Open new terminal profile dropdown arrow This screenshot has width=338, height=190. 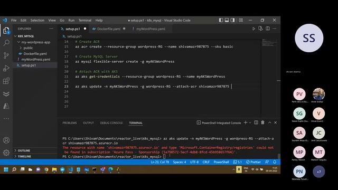pos(250,122)
